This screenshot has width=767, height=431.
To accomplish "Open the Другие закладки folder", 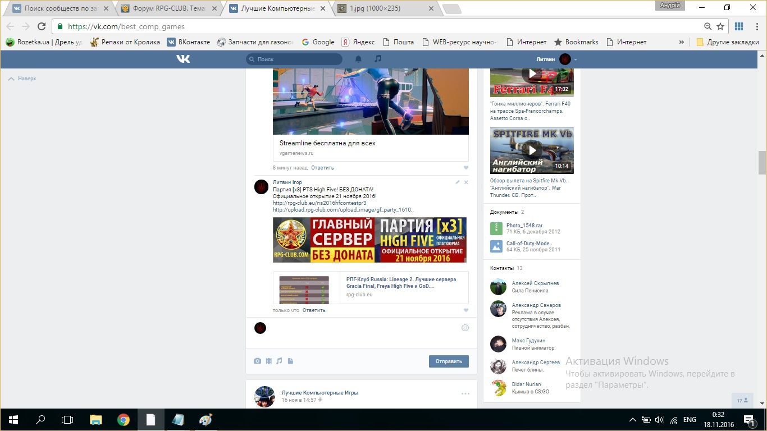I will pos(727,42).
